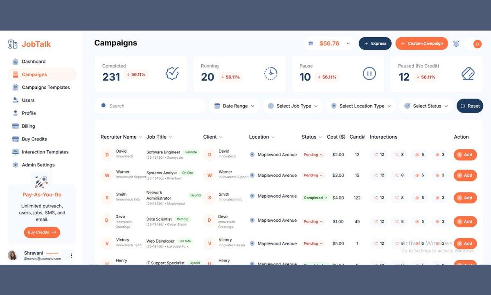Reset all filters
Screen dimensions: 491x295
470,106
